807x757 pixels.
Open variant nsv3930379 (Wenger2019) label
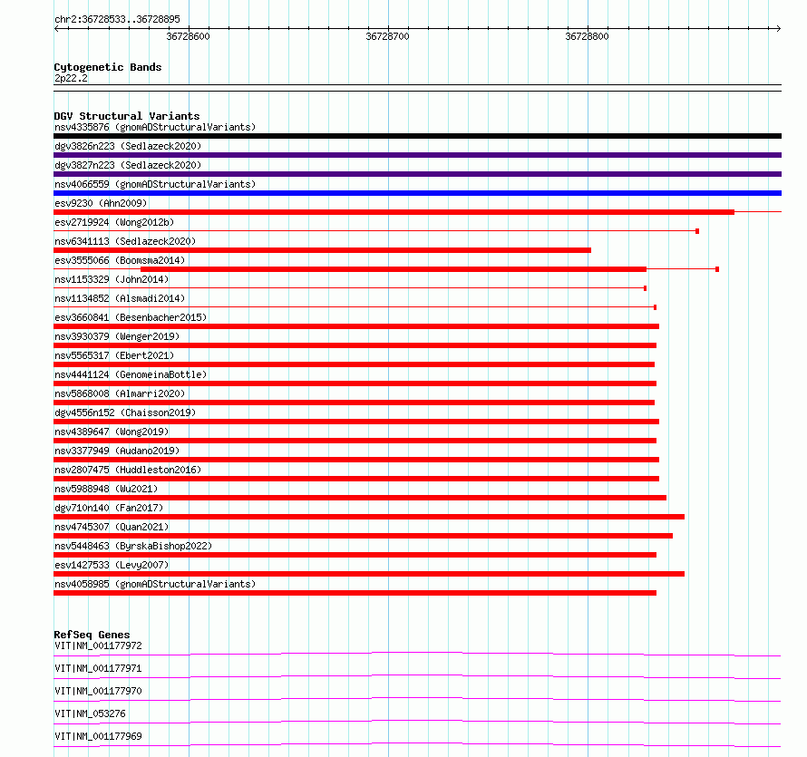(x=117, y=336)
